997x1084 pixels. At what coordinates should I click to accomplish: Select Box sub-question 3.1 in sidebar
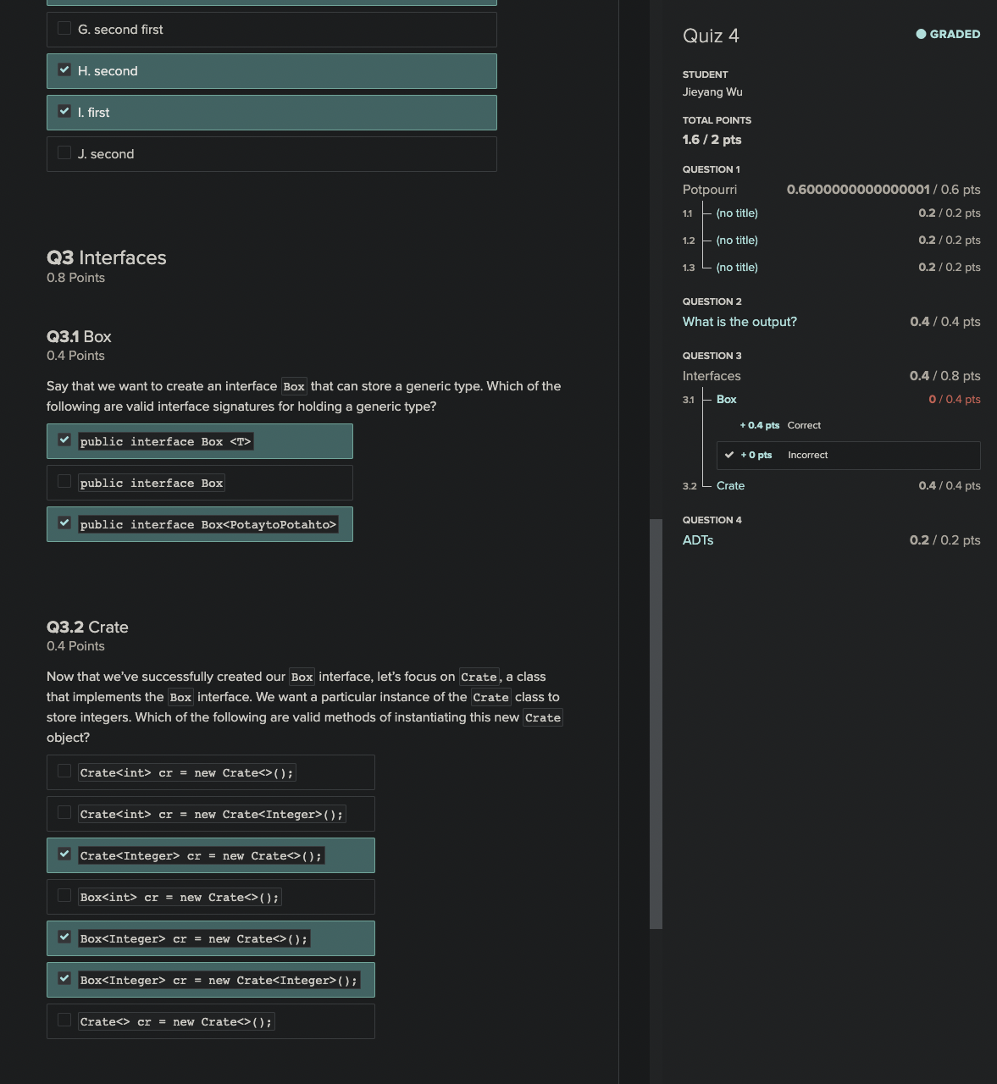[x=727, y=400]
